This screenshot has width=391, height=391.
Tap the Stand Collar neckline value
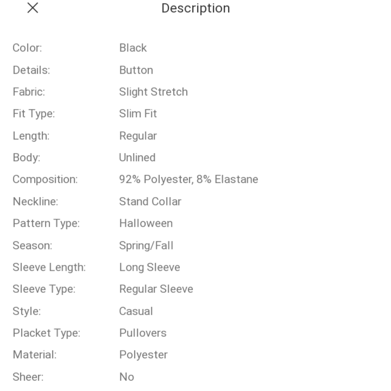tap(150, 201)
